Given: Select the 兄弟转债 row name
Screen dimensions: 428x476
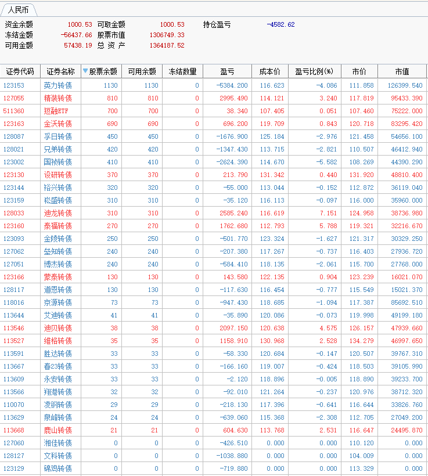Looking at the screenshot, I should pos(57,149).
